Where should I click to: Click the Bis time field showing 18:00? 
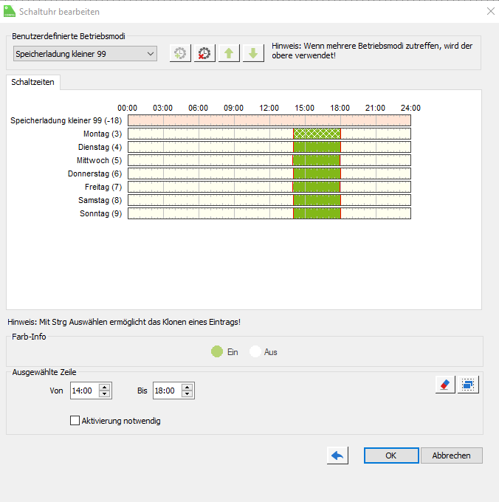point(167,391)
